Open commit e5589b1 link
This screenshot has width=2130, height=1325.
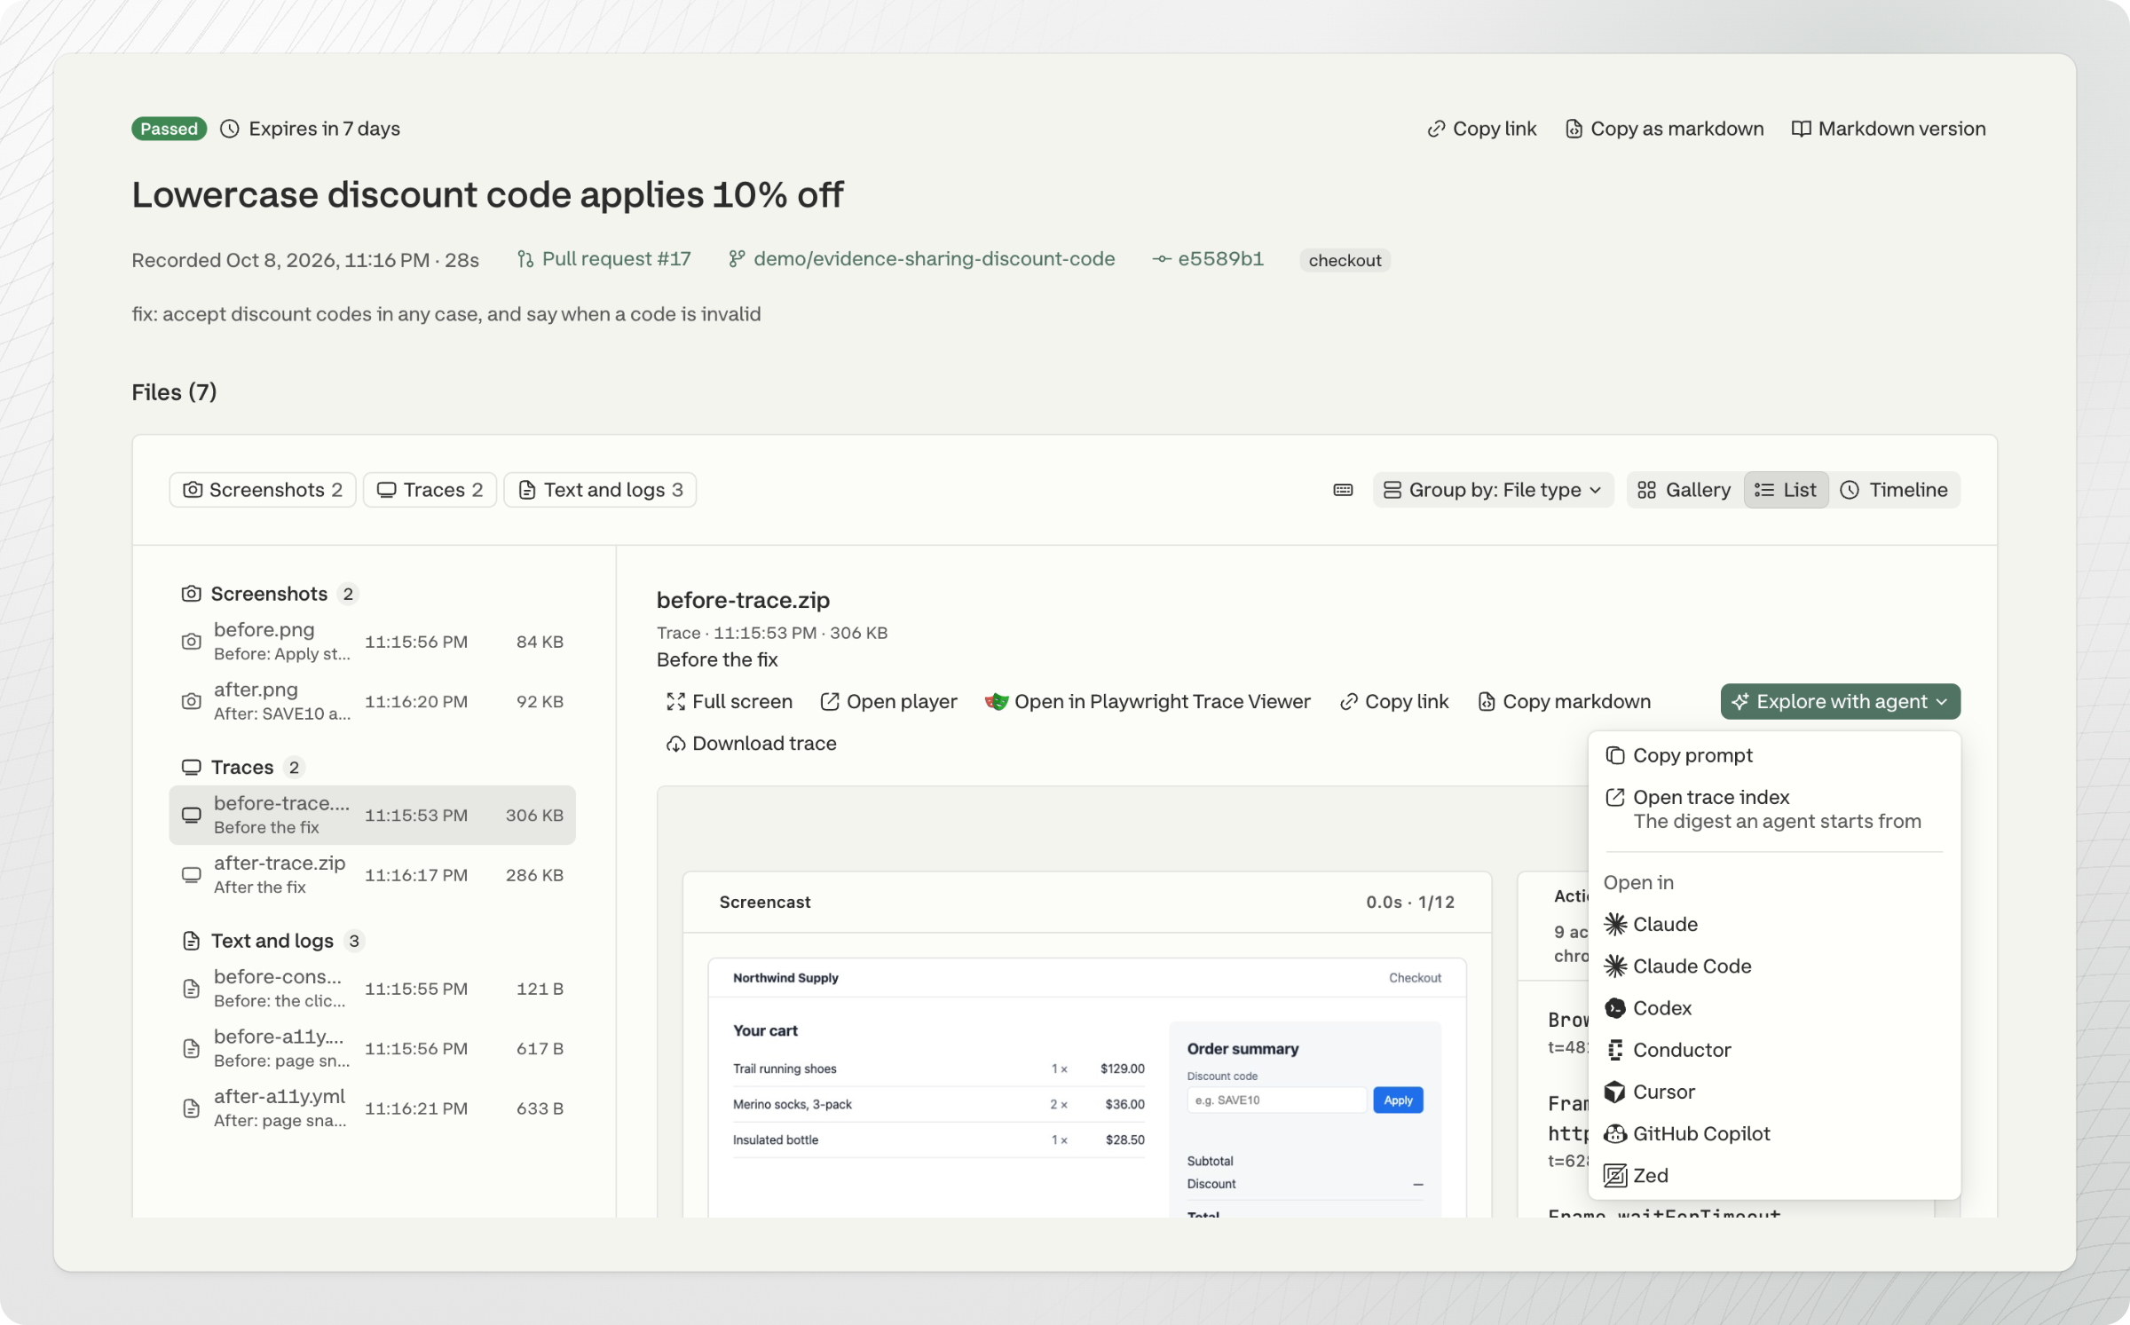[1208, 259]
